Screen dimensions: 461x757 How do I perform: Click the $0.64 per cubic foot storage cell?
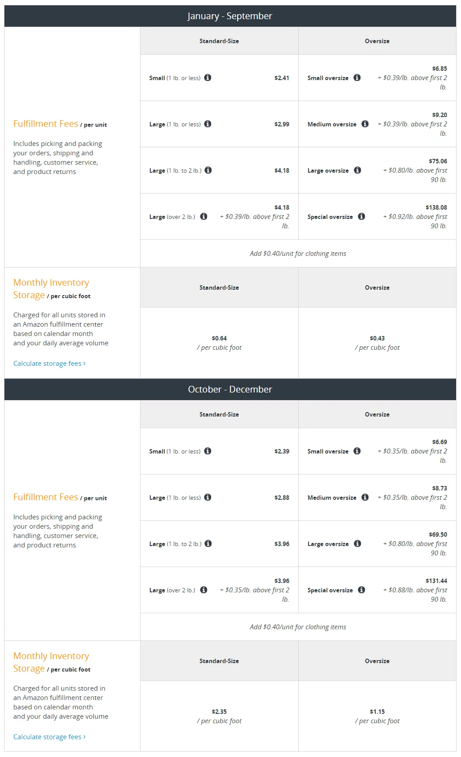219,343
